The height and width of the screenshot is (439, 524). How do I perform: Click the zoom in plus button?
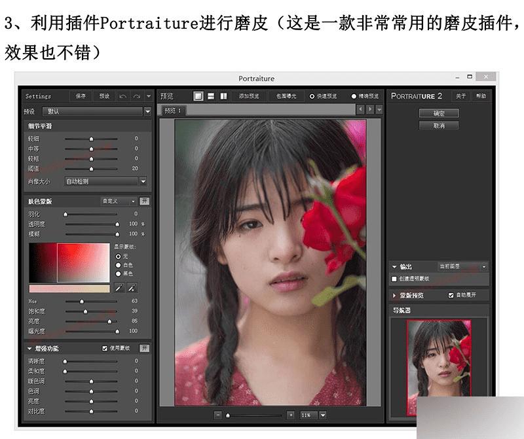[x=291, y=415]
